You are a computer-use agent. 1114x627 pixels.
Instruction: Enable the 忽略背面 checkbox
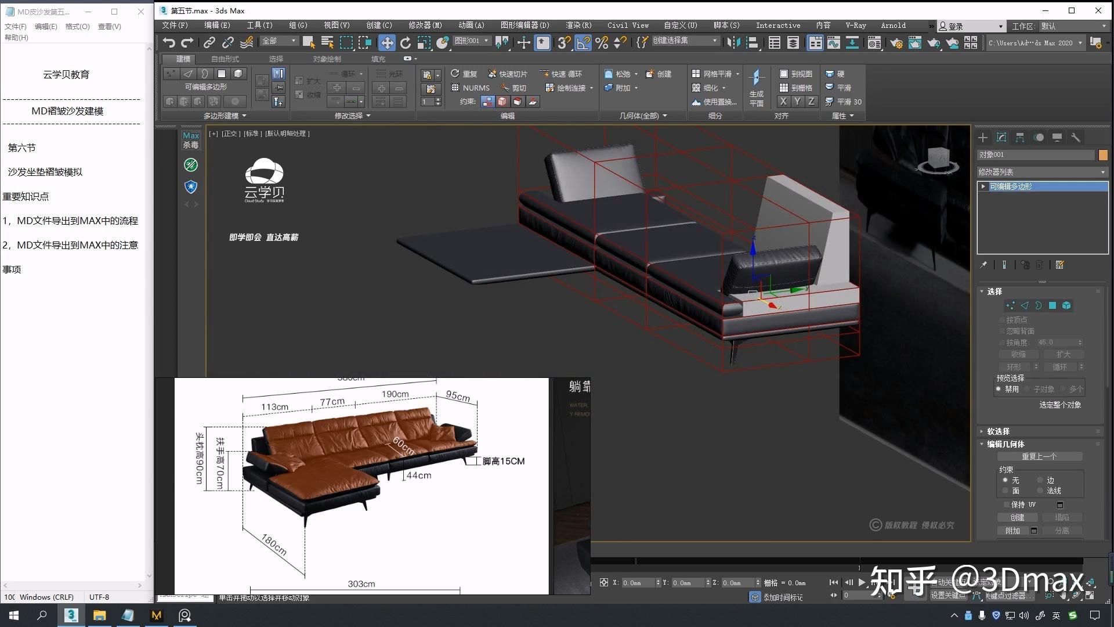coord(1002,331)
